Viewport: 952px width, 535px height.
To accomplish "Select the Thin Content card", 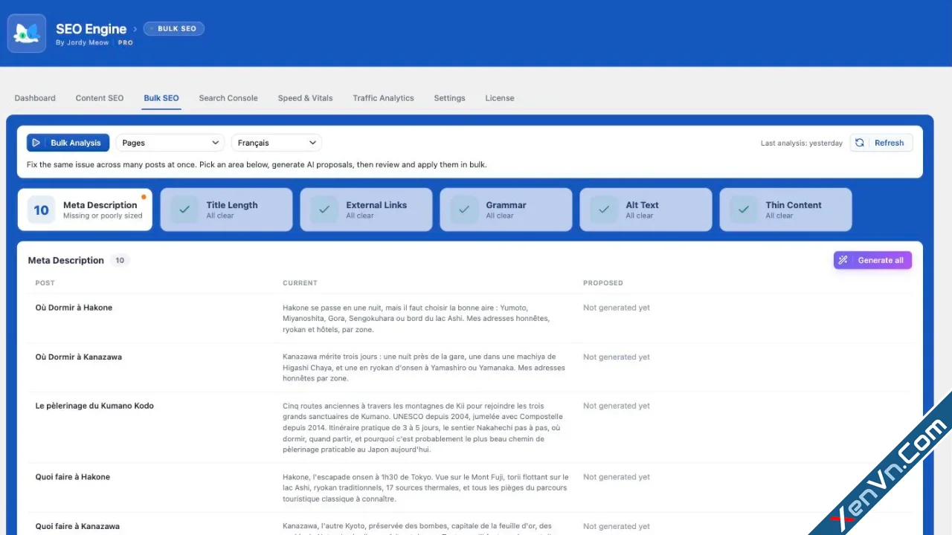I will point(785,210).
